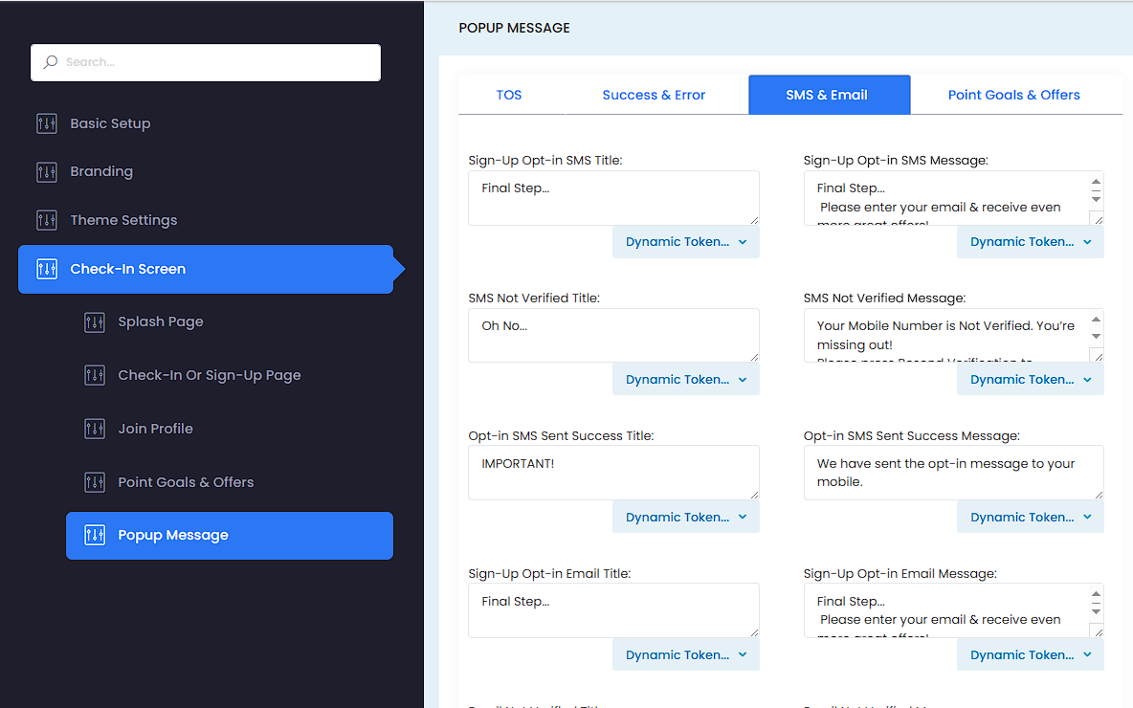Switch to the TOS tab
Screen dimensions: 1133x708
509,95
